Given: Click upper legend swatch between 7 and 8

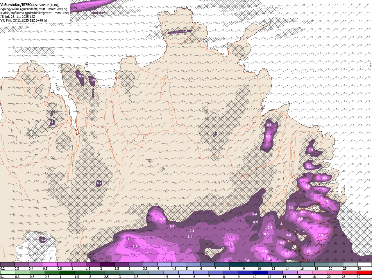Looking at the screenshot, I should tap(221, 264).
